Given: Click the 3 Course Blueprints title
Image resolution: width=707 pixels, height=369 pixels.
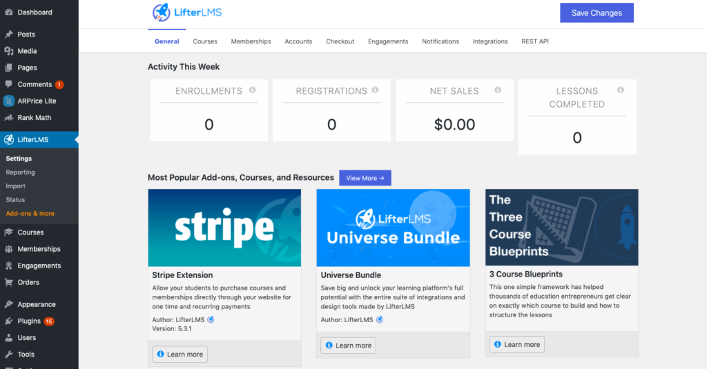Looking at the screenshot, I should [525, 275].
